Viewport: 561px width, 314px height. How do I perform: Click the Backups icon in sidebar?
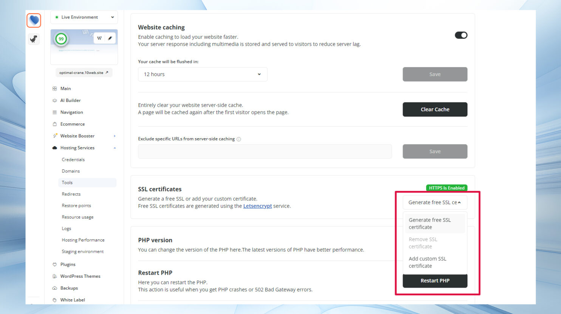click(55, 288)
